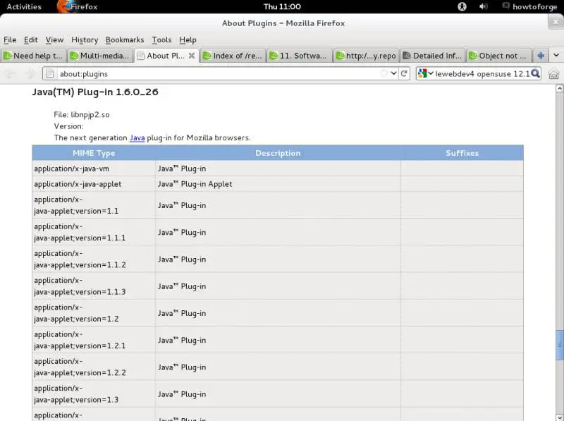Click the scrollbar up arrow

[x=560, y=89]
